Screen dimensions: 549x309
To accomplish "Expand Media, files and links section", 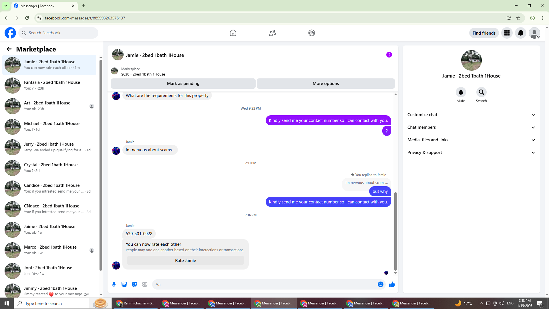I will pos(471,140).
